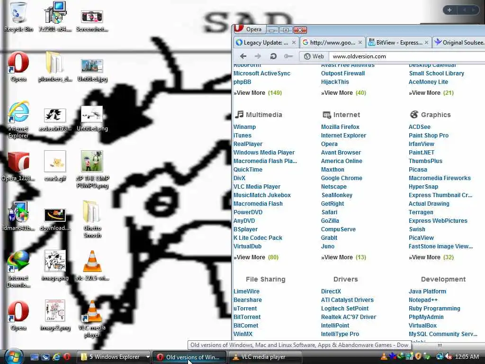This screenshot has height=364, width=485.
Task: Open the Paint.NET link under Graphics
Action: coord(422,152)
